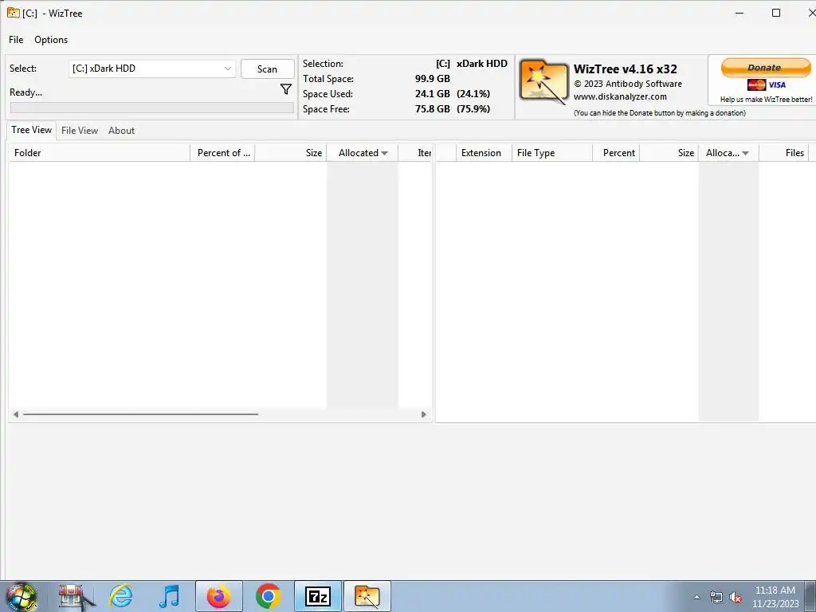
Task: Minimize the WizTree window
Action: [x=739, y=13]
